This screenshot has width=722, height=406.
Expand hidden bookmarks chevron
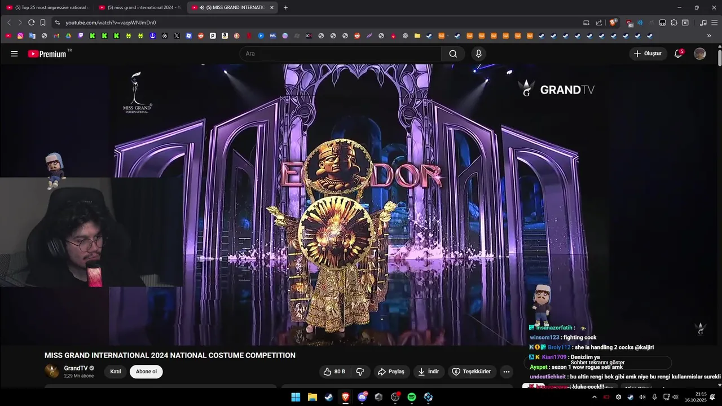709,36
